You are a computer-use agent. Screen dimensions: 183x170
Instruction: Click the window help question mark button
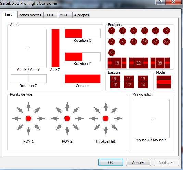click(161, 2)
